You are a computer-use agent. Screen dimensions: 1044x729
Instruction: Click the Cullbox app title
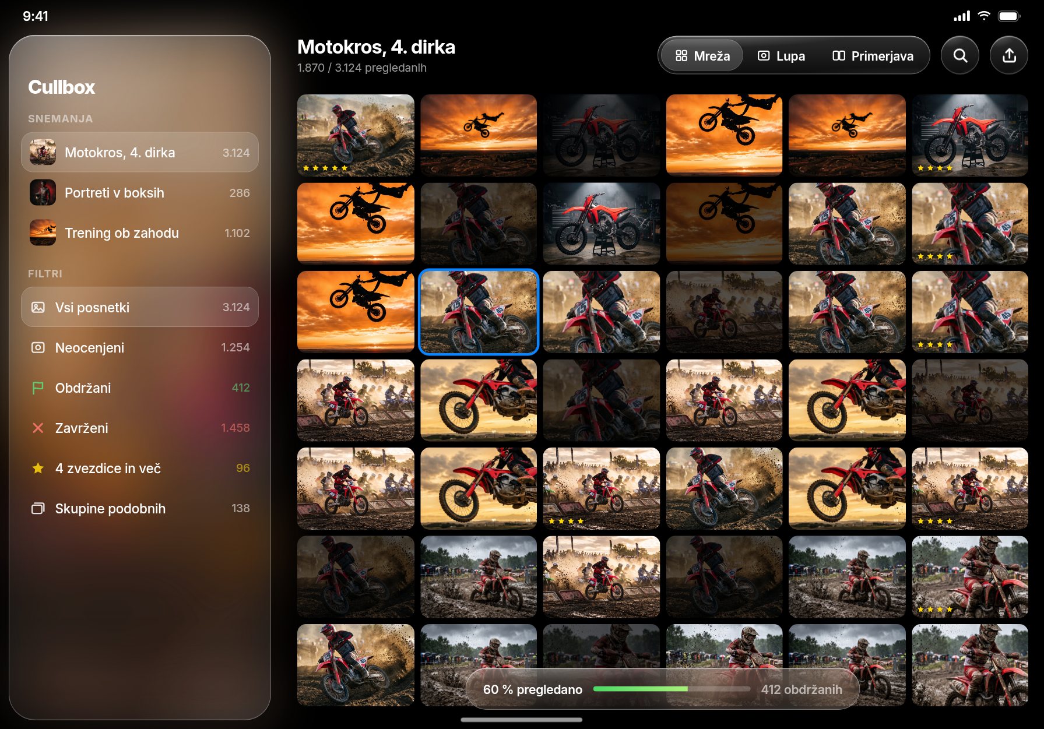(x=62, y=87)
